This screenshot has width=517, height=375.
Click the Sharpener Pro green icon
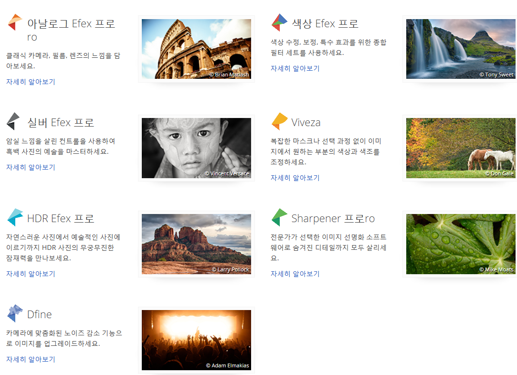click(x=279, y=217)
